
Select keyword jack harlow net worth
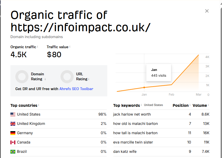pos(132,114)
